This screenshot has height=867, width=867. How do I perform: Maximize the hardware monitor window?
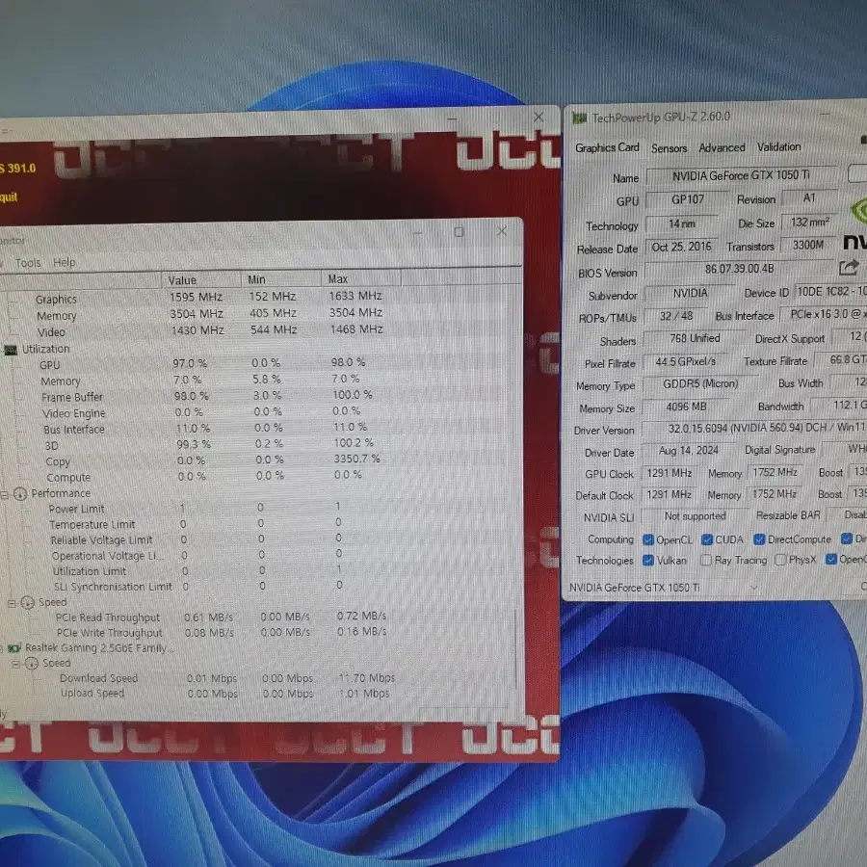point(459,231)
